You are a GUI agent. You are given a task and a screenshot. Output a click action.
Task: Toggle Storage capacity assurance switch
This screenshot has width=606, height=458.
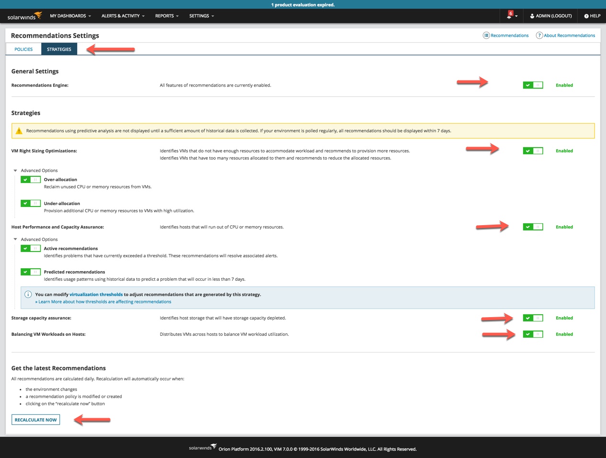(x=533, y=318)
